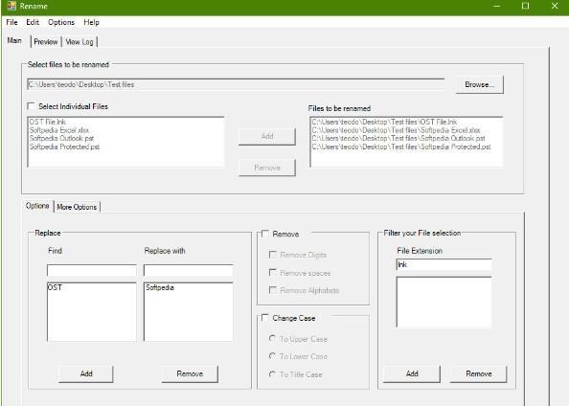Open the File menu
This screenshot has height=406, width=569.
coord(11,22)
